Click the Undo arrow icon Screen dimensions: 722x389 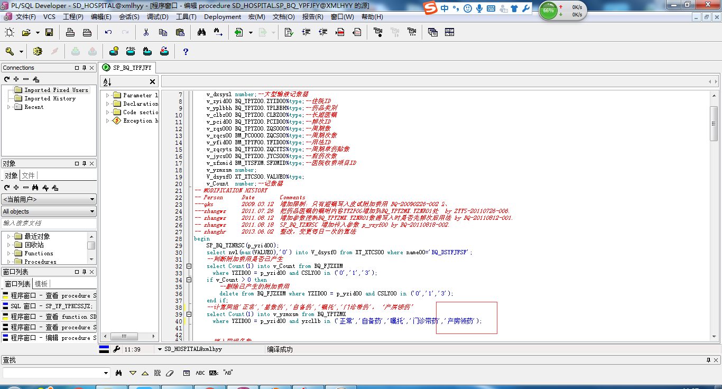tap(108, 33)
